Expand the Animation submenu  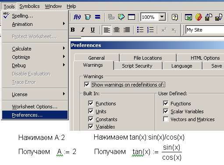(x=35, y=24)
